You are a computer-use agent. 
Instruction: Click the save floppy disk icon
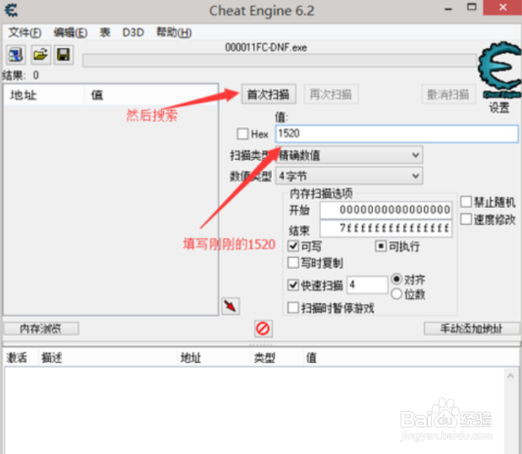(63, 55)
